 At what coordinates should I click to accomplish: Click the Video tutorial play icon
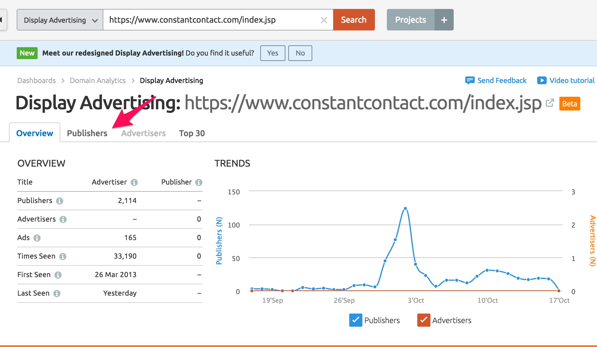(x=542, y=80)
